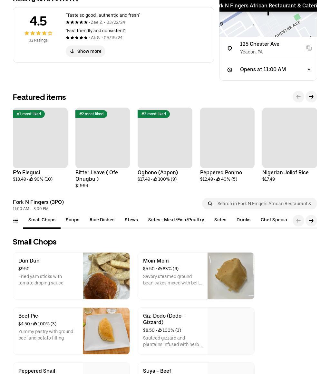
Task: Switch to the Soups tab
Action: pyautogui.click(x=73, y=220)
